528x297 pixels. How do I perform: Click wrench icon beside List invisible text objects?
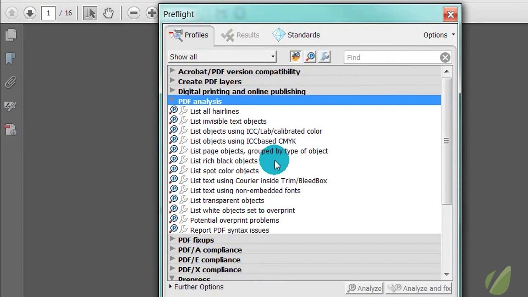pos(184,121)
